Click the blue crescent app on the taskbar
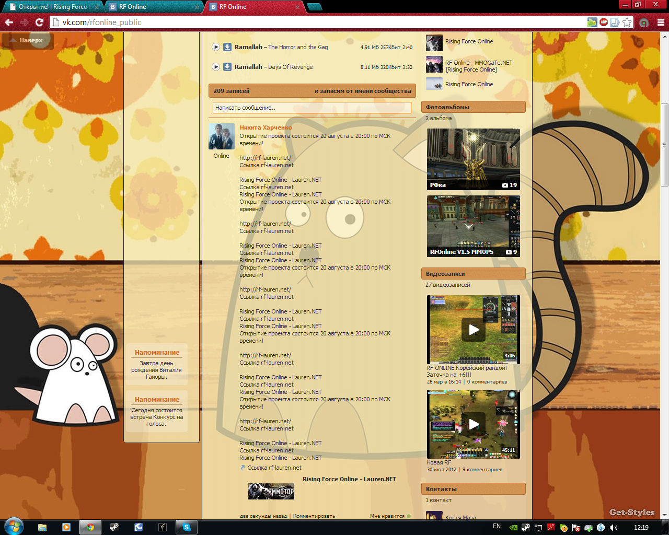The width and height of the screenshot is (669, 535). pos(139,527)
